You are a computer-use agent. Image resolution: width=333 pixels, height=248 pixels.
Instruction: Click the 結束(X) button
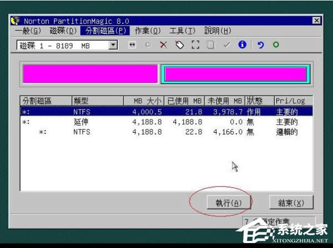291,203
